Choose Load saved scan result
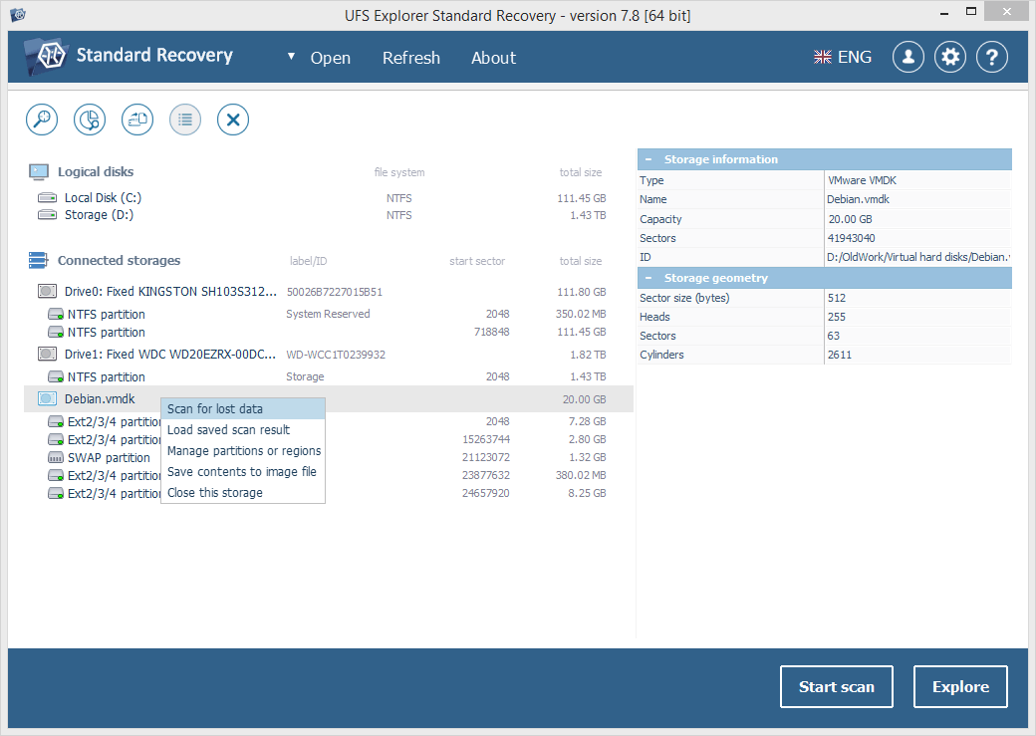The image size is (1036, 736). [243, 430]
